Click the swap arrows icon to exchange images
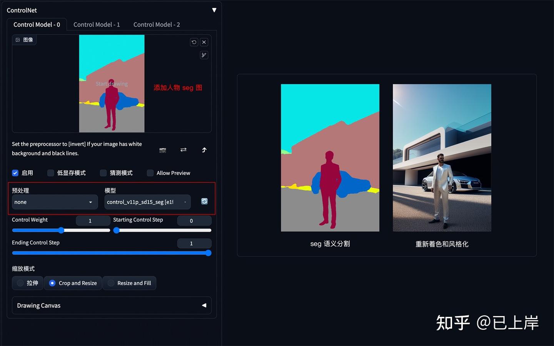 tap(184, 150)
